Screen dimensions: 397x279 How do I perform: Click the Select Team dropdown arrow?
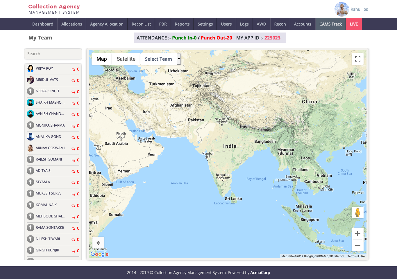pos(179,59)
